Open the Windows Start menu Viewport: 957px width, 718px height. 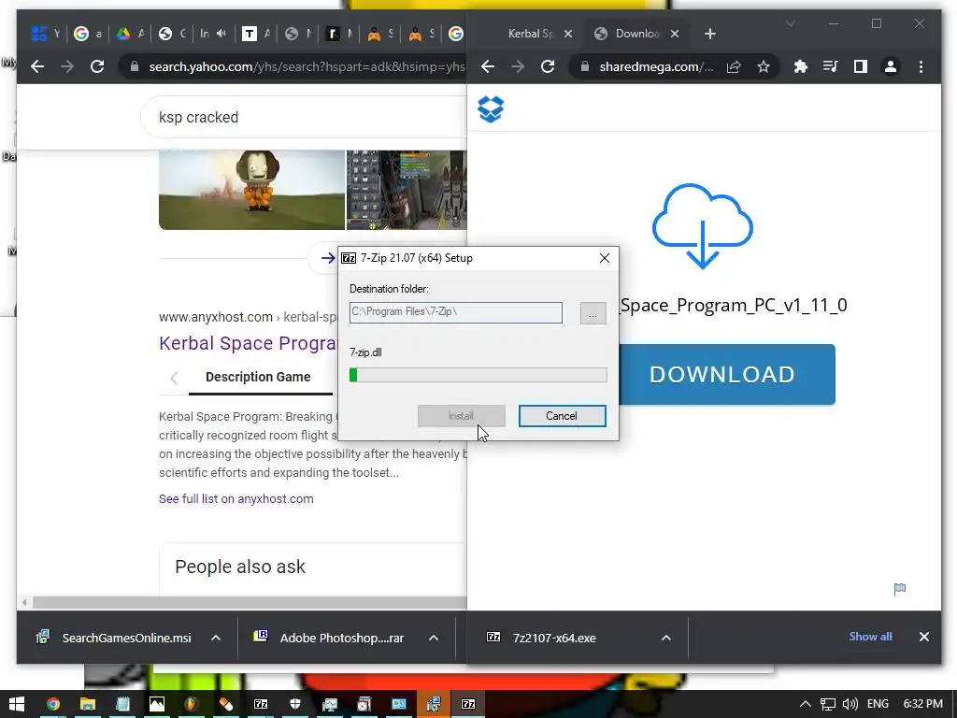click(17, 704)
